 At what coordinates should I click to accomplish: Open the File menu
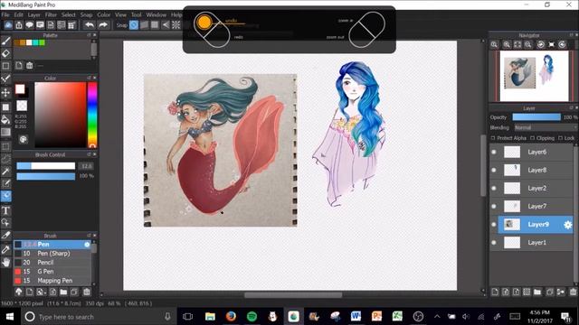click(5, 14)
